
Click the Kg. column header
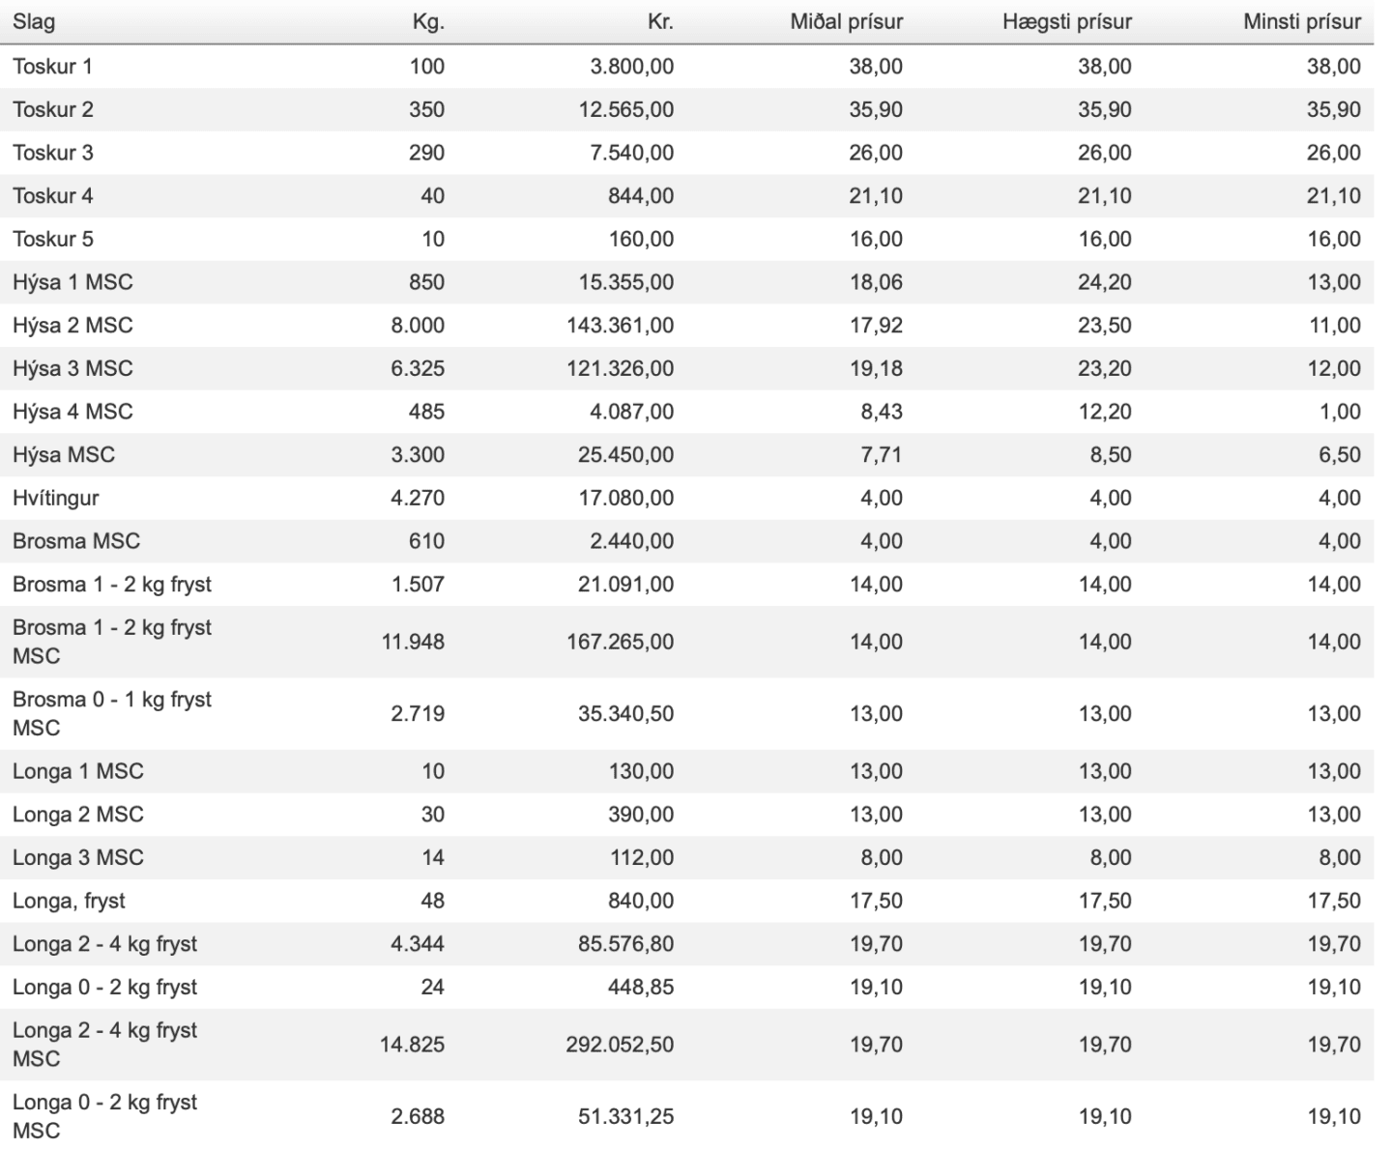click(x=428, y=21)
